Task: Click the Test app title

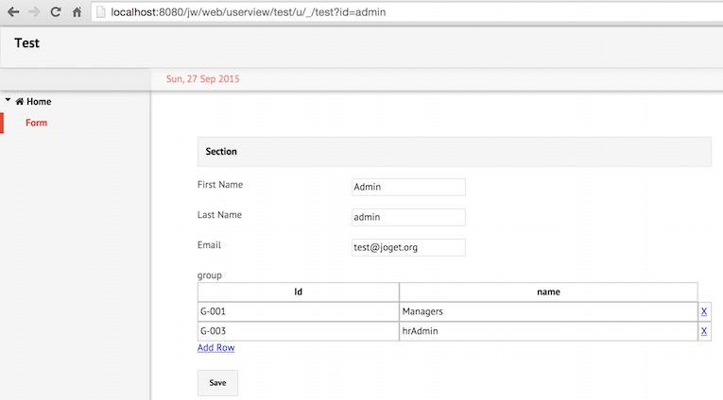Action: (x=26, y=42)
